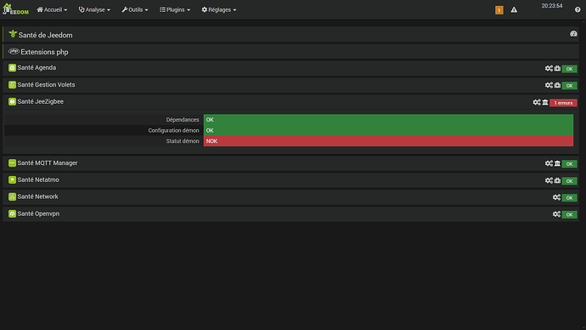Click dashboard gauge icon in Santé de Jeedom header

pos(573,34)
